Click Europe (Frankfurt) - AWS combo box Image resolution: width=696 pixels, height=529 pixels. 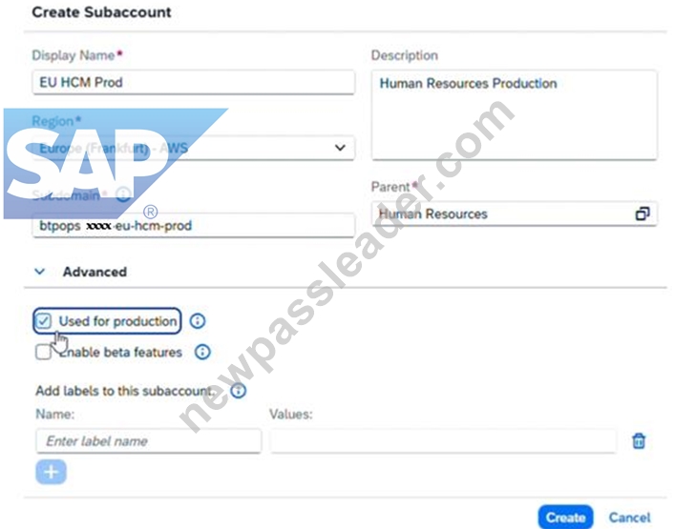pos(194,148)
